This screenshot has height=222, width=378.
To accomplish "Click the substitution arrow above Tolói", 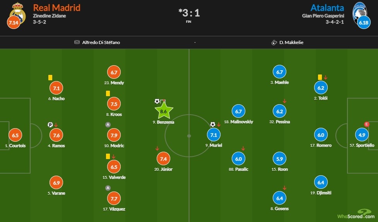I will [325, 78].
